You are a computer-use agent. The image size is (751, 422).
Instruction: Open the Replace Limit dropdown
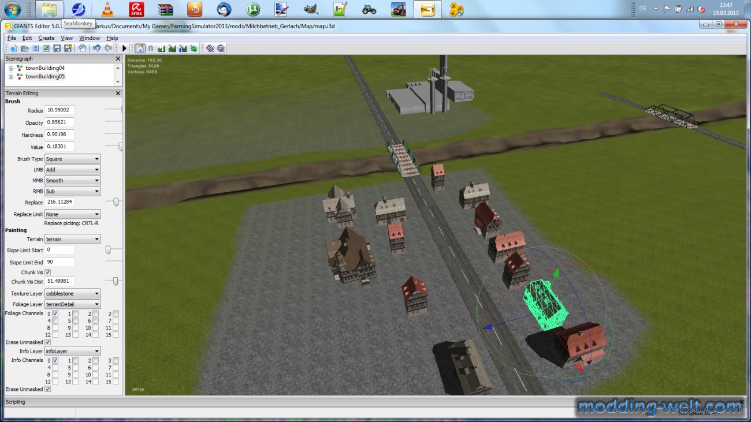[x=73, y=214]
